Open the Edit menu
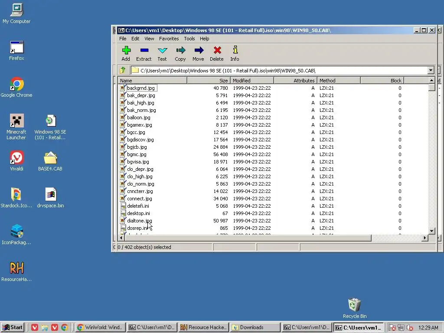Viewport: 444px width, 333px height. [x=135, y=39]
